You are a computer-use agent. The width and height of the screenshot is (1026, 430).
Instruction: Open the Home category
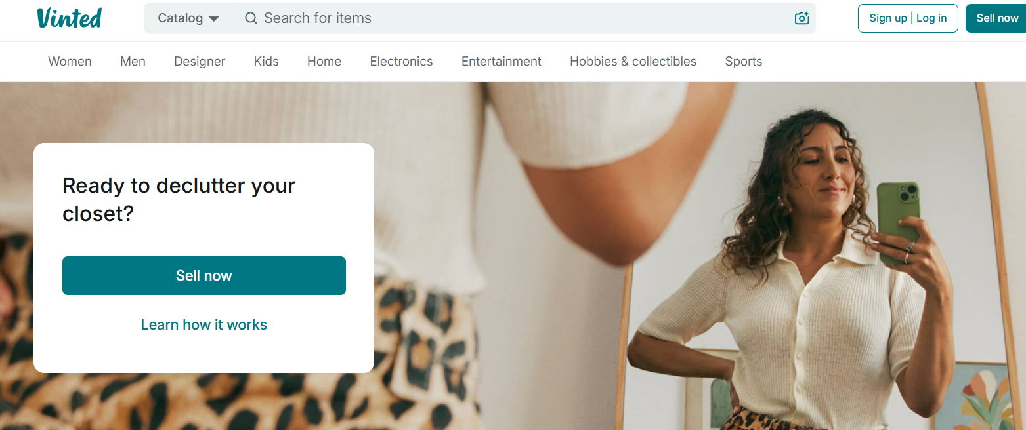[324, 62]
